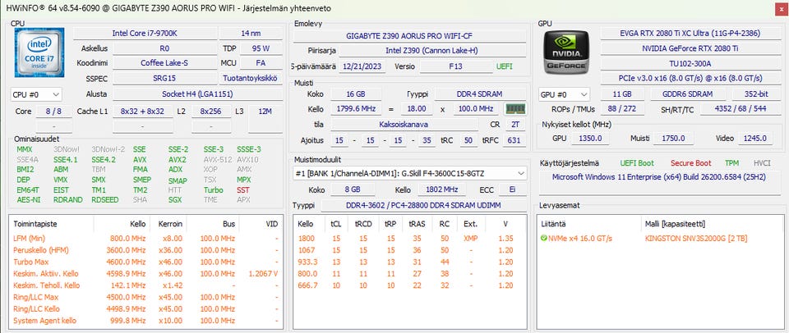The height and width of the screenshot is (333, 789).
Task: Select the 16 GB memory size value
Action: (x=356, y=94)
